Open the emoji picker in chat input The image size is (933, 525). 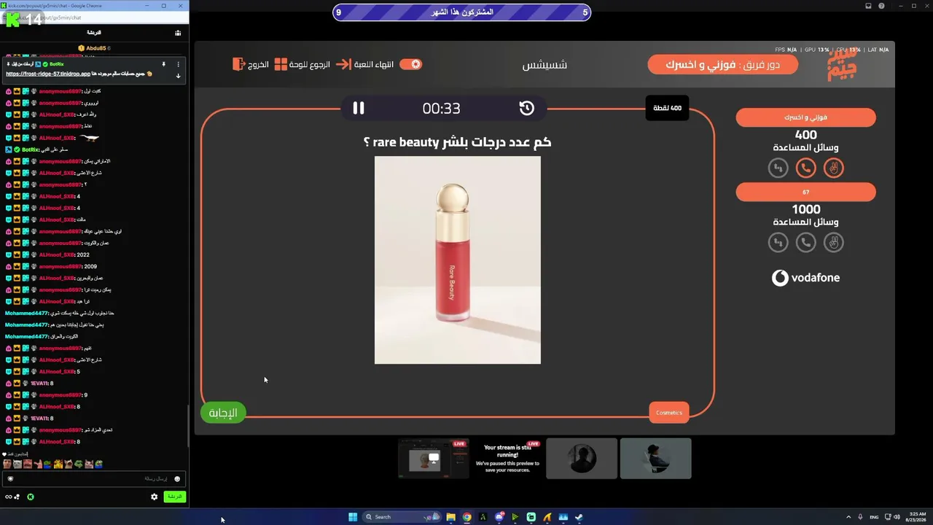click(177, 479)
